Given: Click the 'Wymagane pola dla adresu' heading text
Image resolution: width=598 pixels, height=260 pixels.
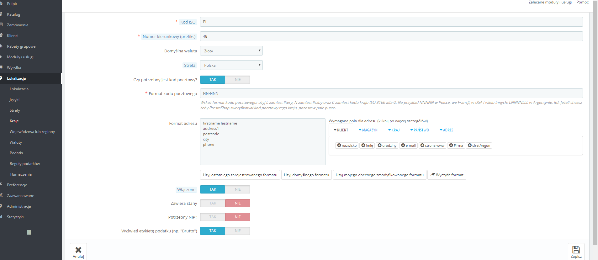Looking at the screenshot, I should coord(378,121).
